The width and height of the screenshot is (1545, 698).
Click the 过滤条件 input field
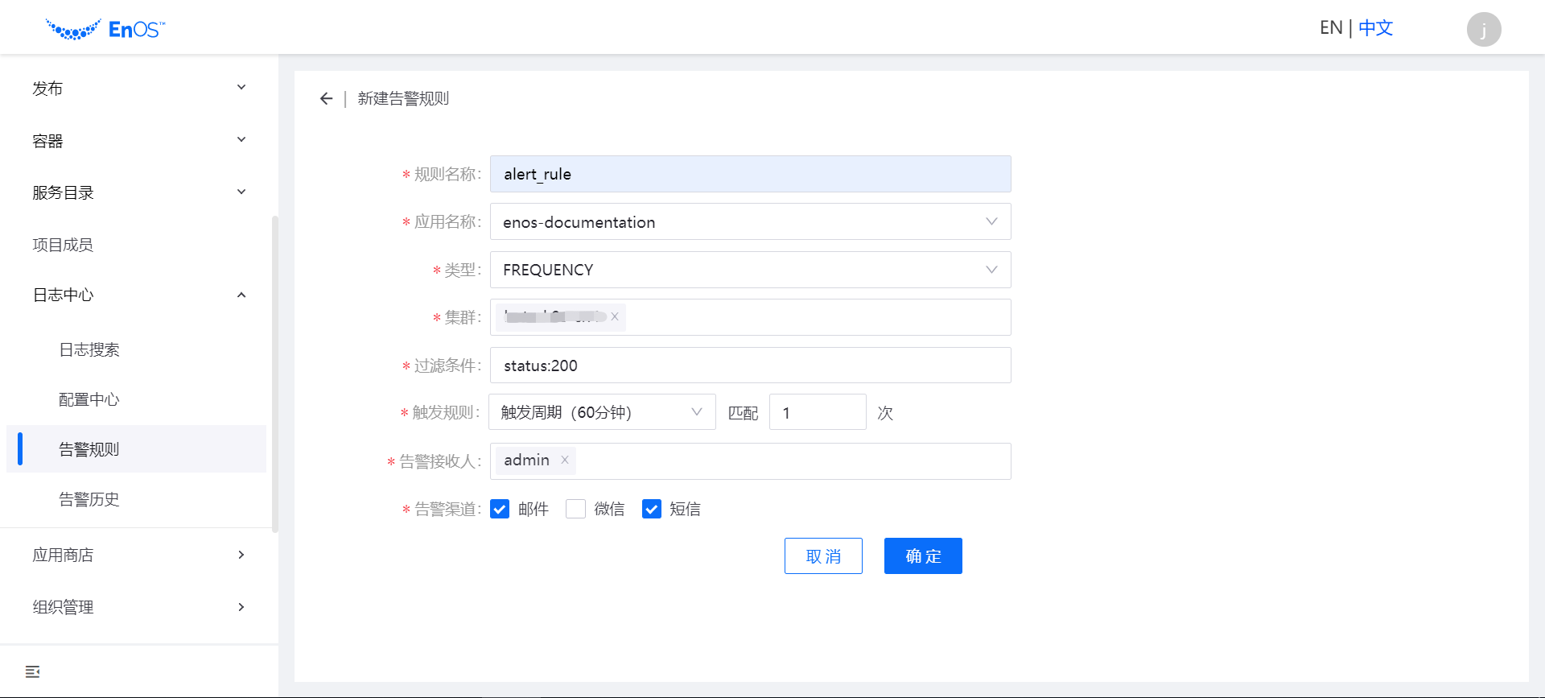tap(749, 366)
